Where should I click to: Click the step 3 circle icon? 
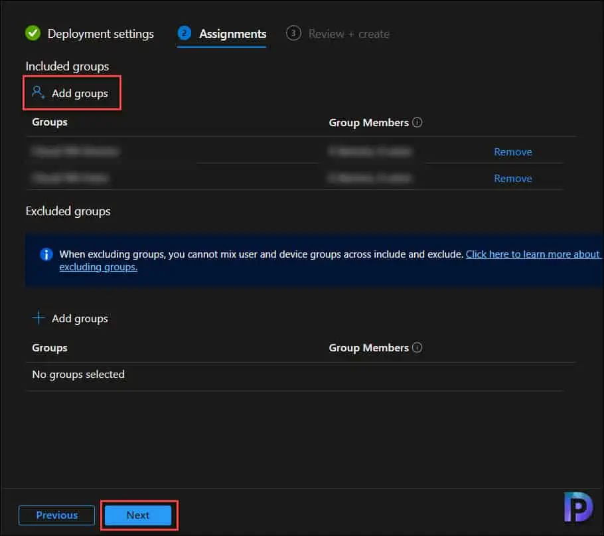pyautogui.click(x=293, y=33)
